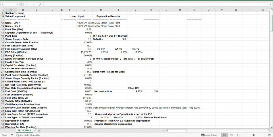Click the value 1.234 in column K
273x137 pixels.
[x=151, y=91]
